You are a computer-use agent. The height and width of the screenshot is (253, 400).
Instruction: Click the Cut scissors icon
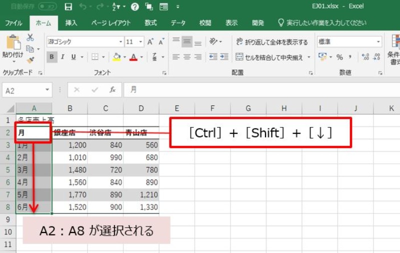[30, 37]
